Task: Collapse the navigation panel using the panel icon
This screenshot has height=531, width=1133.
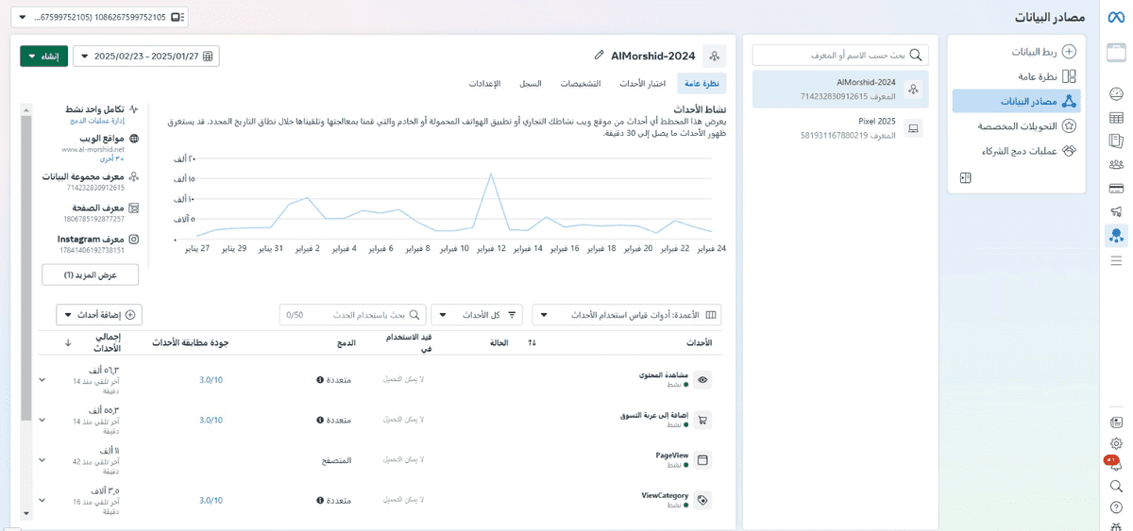Action: click(965, 177)
